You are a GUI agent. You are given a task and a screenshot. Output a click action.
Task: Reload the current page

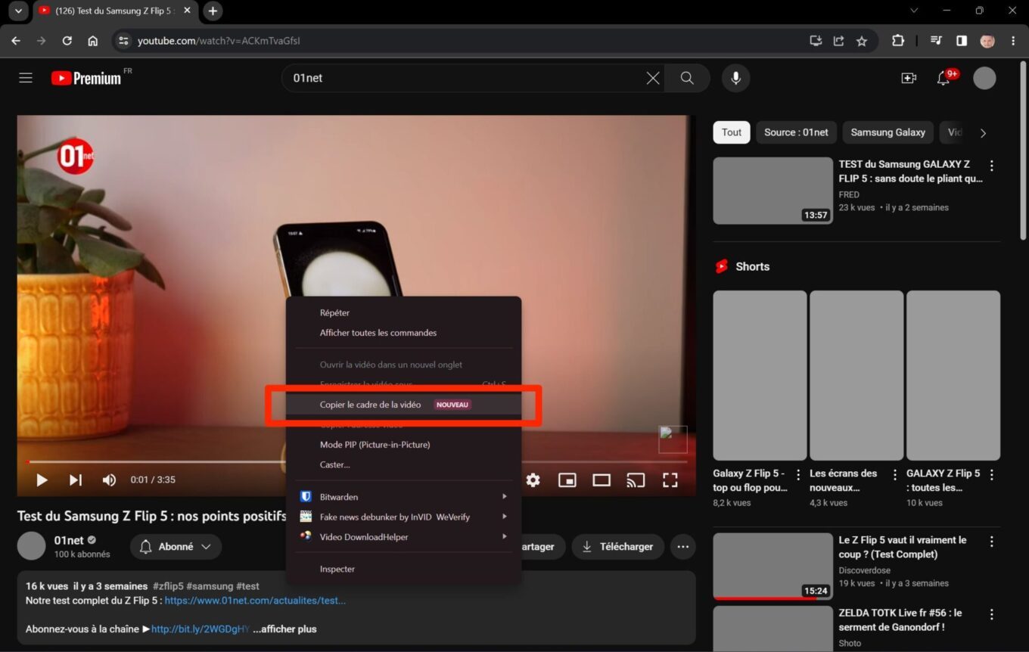(x=67, y=41)
